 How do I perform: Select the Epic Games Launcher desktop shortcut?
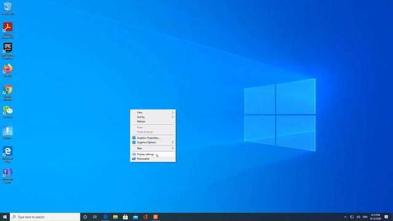[8, 51]
